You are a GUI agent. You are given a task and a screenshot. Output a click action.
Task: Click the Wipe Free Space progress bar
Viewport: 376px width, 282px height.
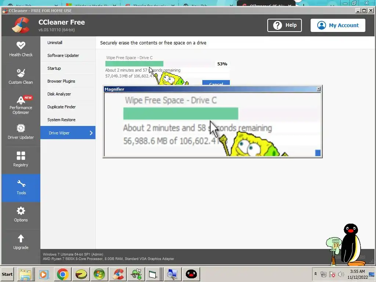[x=160, y=64]
